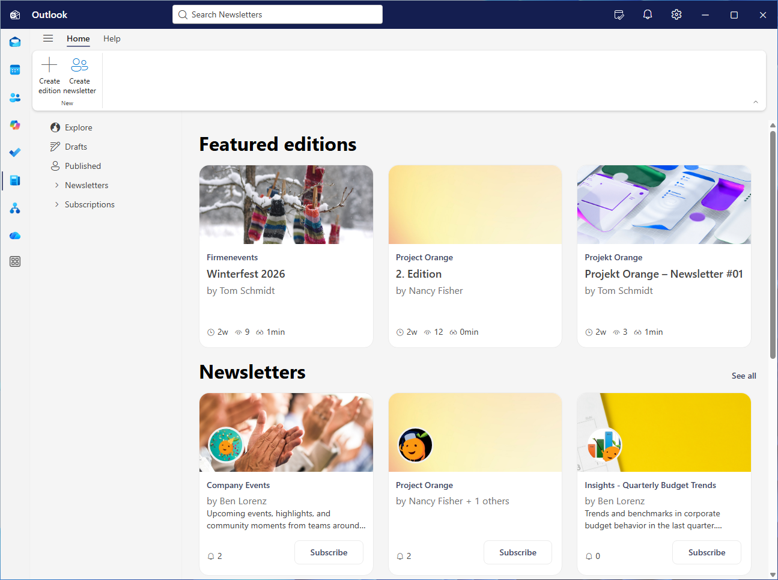Screen dimensions: 778x580
Task: Click the See all newsletters link
Action: point(743,376)
